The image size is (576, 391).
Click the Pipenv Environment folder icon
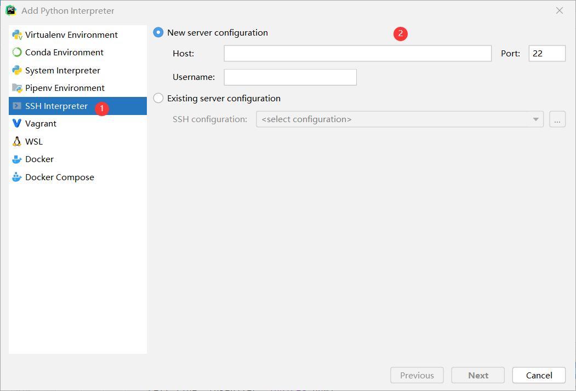click(17, 88)
